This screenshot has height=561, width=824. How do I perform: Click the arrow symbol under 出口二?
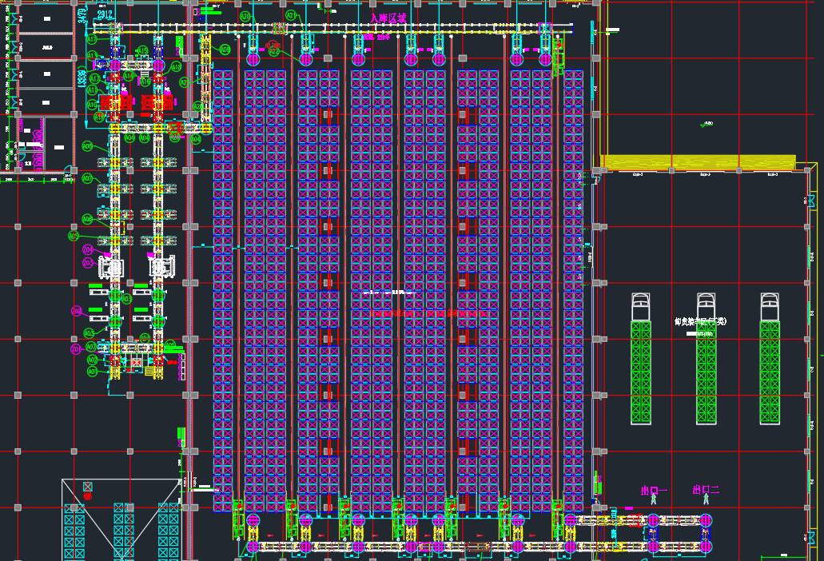706,499
